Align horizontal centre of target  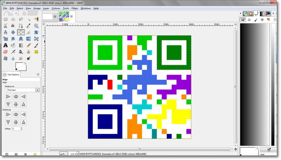pyautogui.click(x=16, y=97)
